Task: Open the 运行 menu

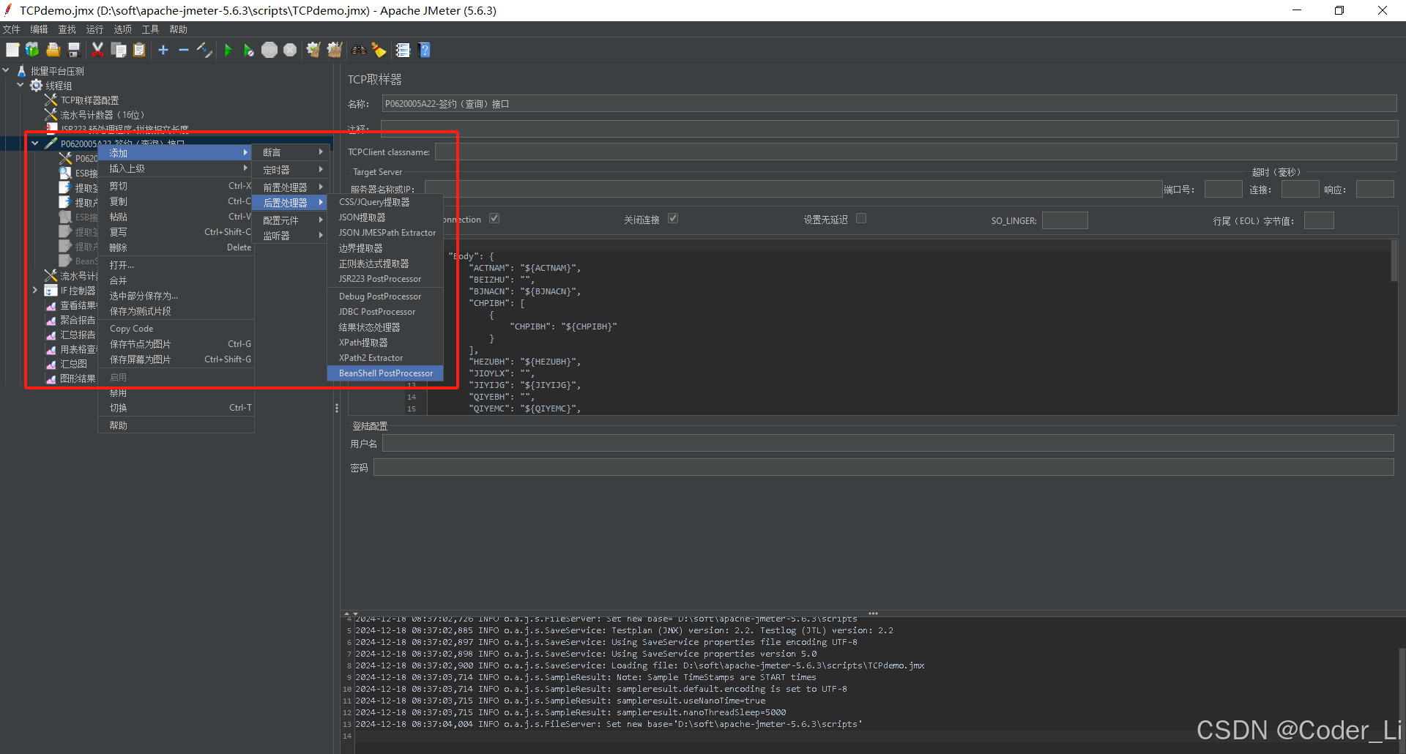Action: click(94, 29)
